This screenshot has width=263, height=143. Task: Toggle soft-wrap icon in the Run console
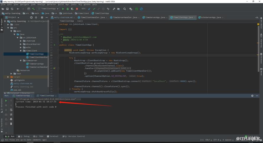click(11, 110)
